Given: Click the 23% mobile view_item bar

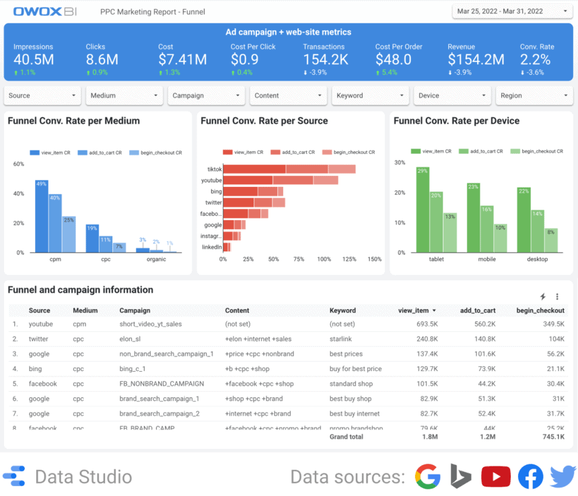Looking at the screenshot, I should point(473,218).
